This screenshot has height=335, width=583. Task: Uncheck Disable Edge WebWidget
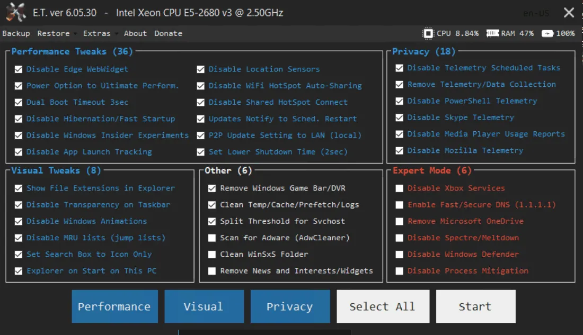point(18,69)
